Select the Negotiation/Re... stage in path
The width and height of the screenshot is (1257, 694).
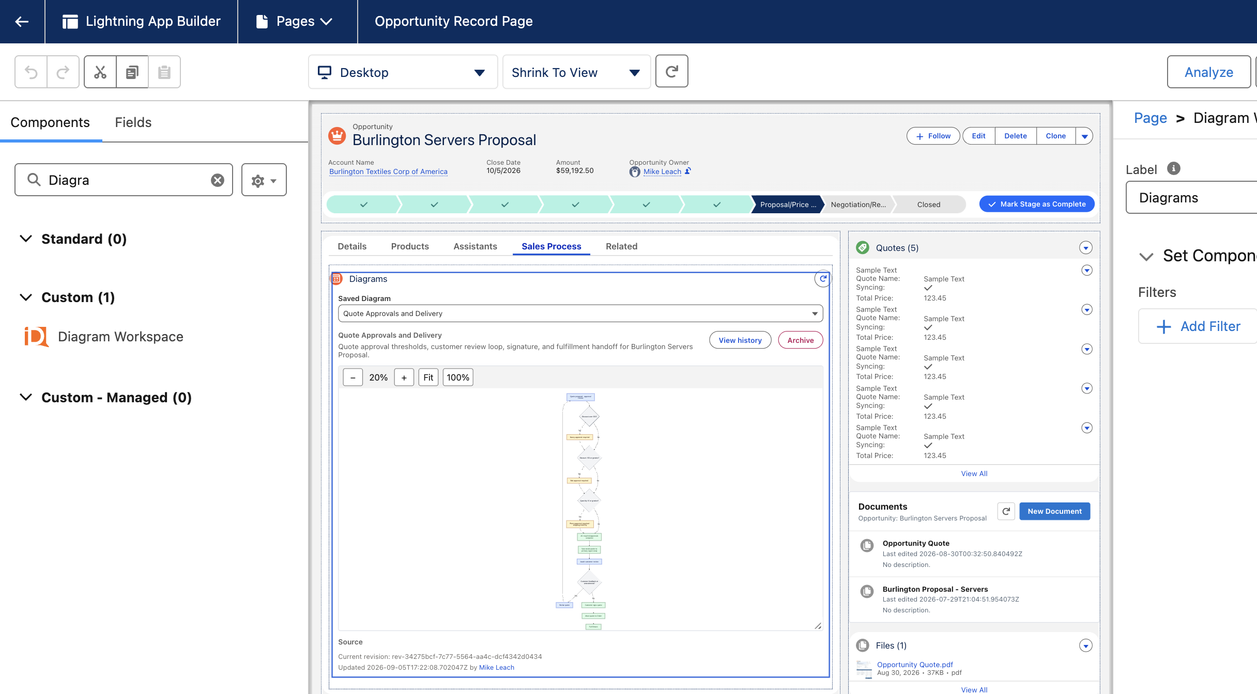858,204
